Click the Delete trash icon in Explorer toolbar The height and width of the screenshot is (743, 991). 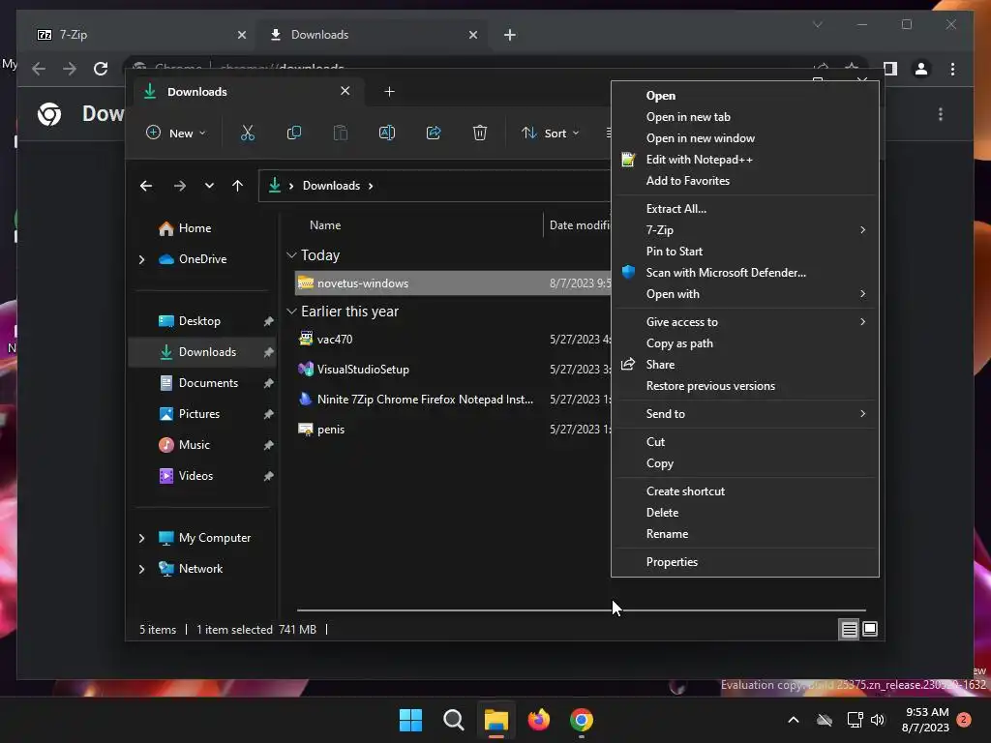pyautogui.click(x=480, y=133)
